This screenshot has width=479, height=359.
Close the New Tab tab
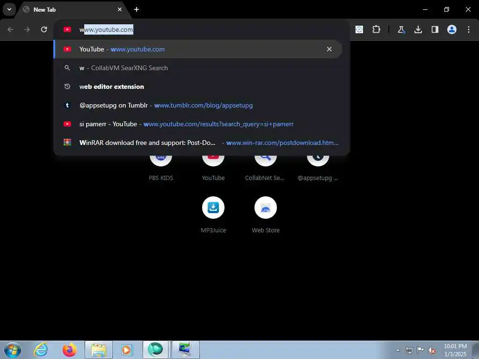point(120,9)
